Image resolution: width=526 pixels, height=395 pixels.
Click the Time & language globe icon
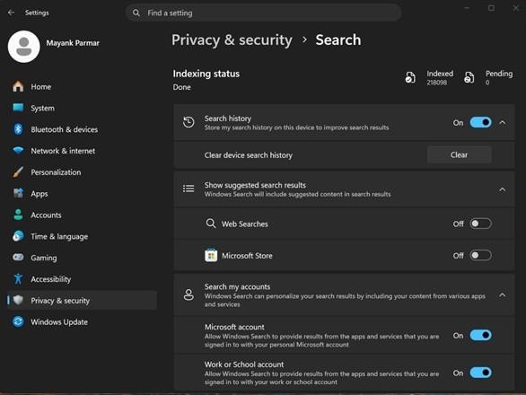[x=18, y=236]
